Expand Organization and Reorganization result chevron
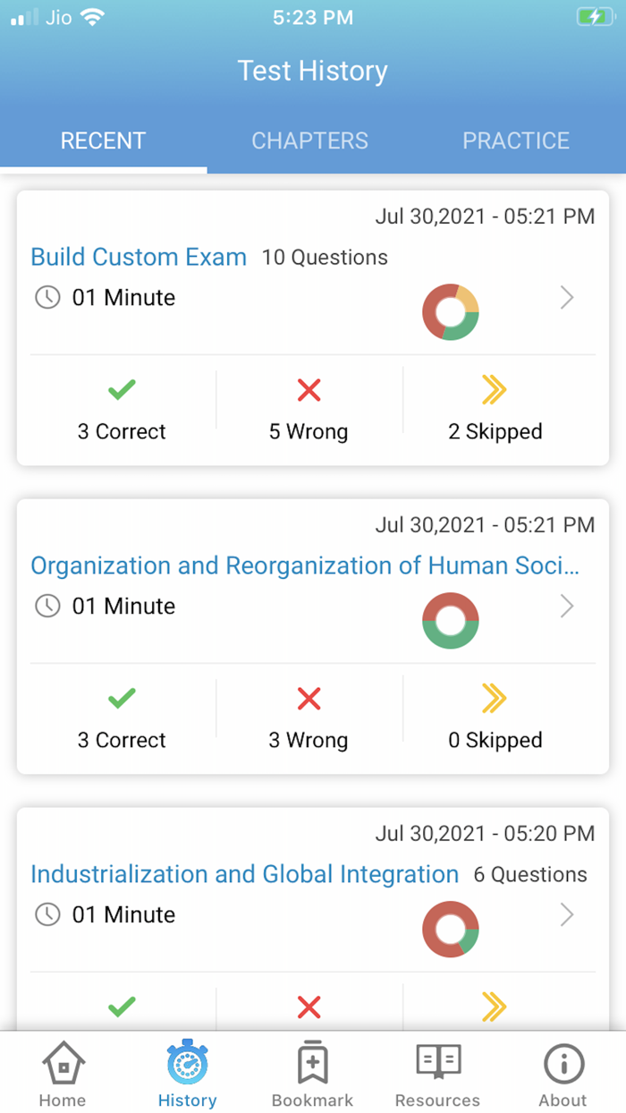Viewport: 626px width, 1113px height. 566,607
